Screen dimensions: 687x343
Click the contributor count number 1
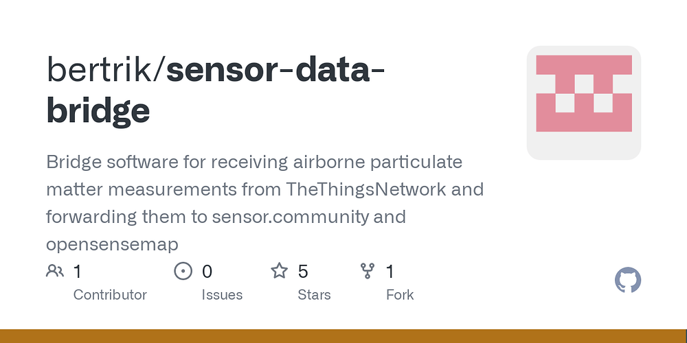[x=77, y=272]
